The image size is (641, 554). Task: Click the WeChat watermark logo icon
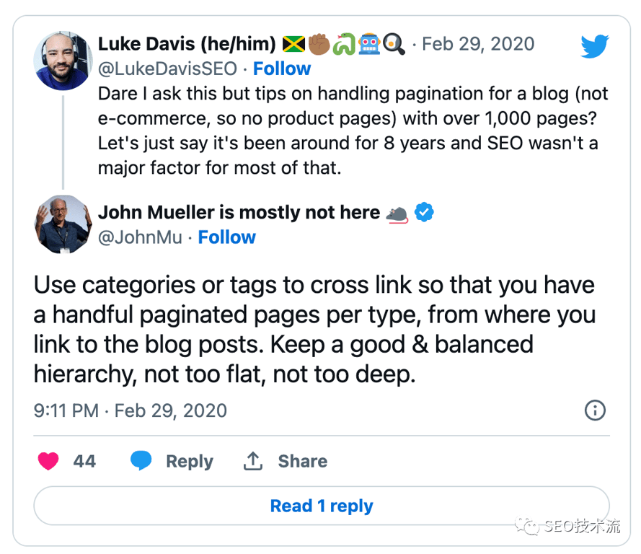pos(531,527)
